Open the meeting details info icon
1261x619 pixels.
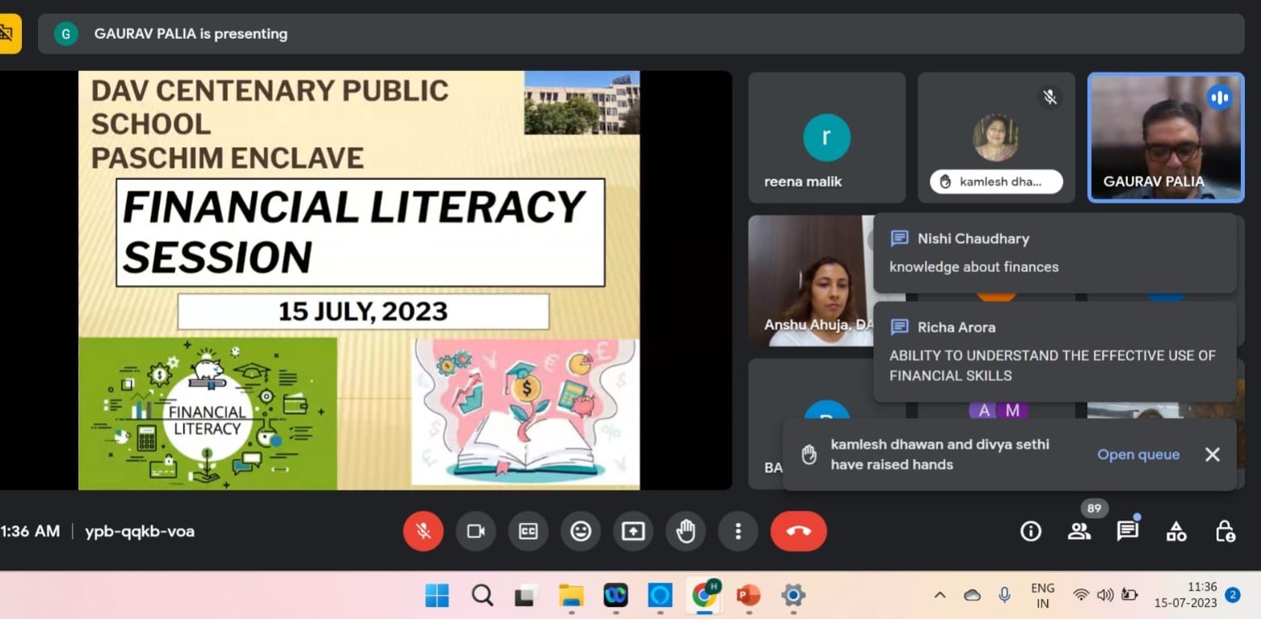pos(1031,531)
